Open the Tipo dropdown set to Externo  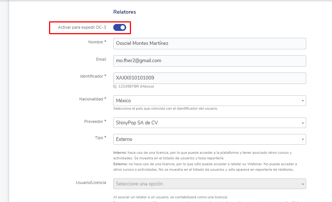[210, 139]
